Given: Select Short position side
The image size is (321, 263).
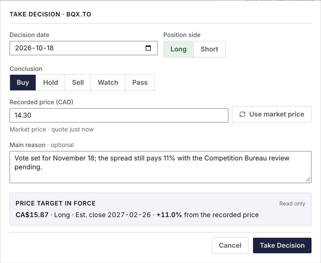Looking at the screenshot, I should coord(210,49).
